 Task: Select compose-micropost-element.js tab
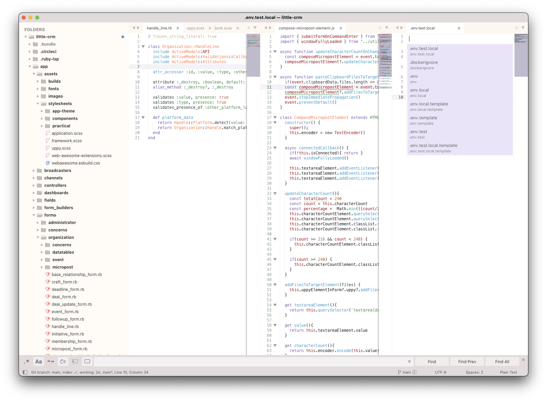(306, 28)
